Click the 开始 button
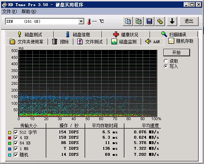Viewport: 204px width, 164px height. pyautogui.click(x=177, y=52)
